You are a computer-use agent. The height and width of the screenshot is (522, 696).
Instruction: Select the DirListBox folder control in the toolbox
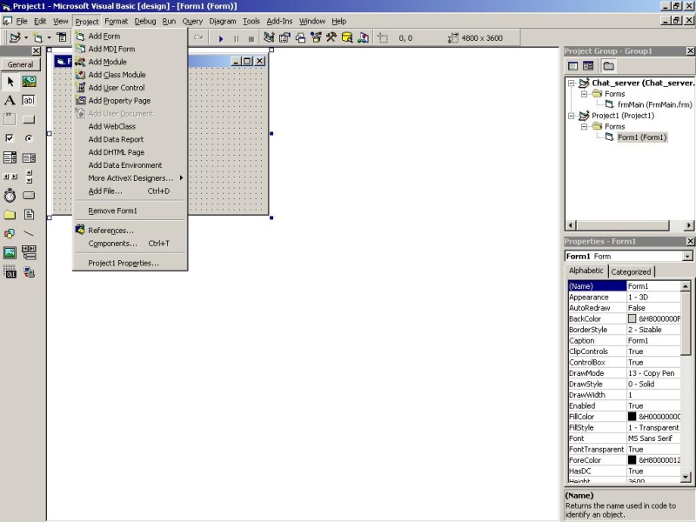pos(10,215)
